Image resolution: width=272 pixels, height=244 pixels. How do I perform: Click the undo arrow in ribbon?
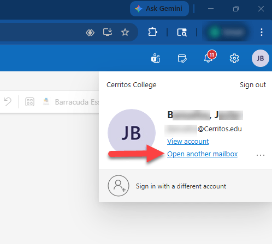(x=8, y=102)
